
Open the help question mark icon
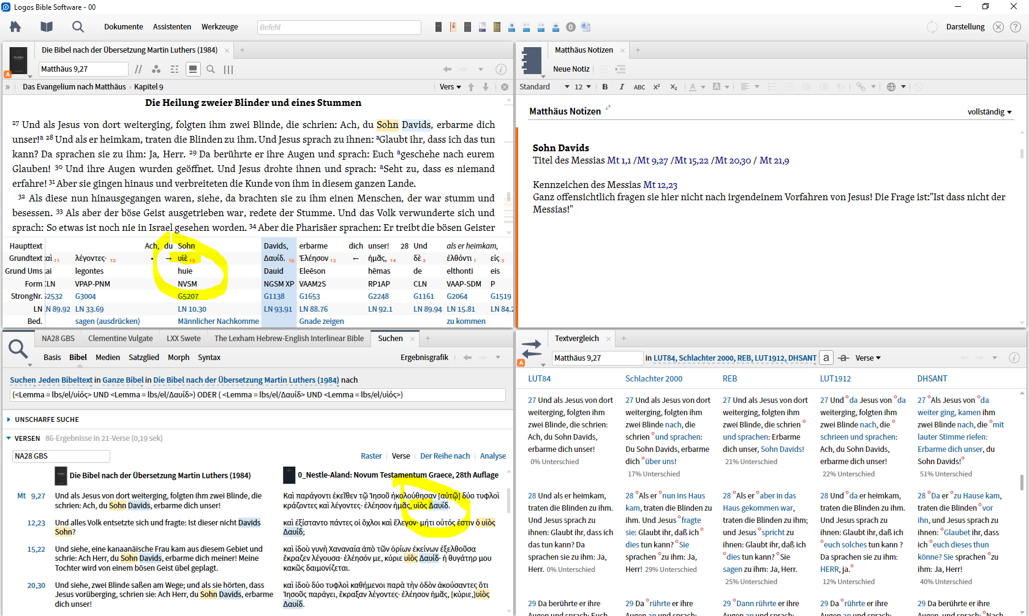[1016, 27]
